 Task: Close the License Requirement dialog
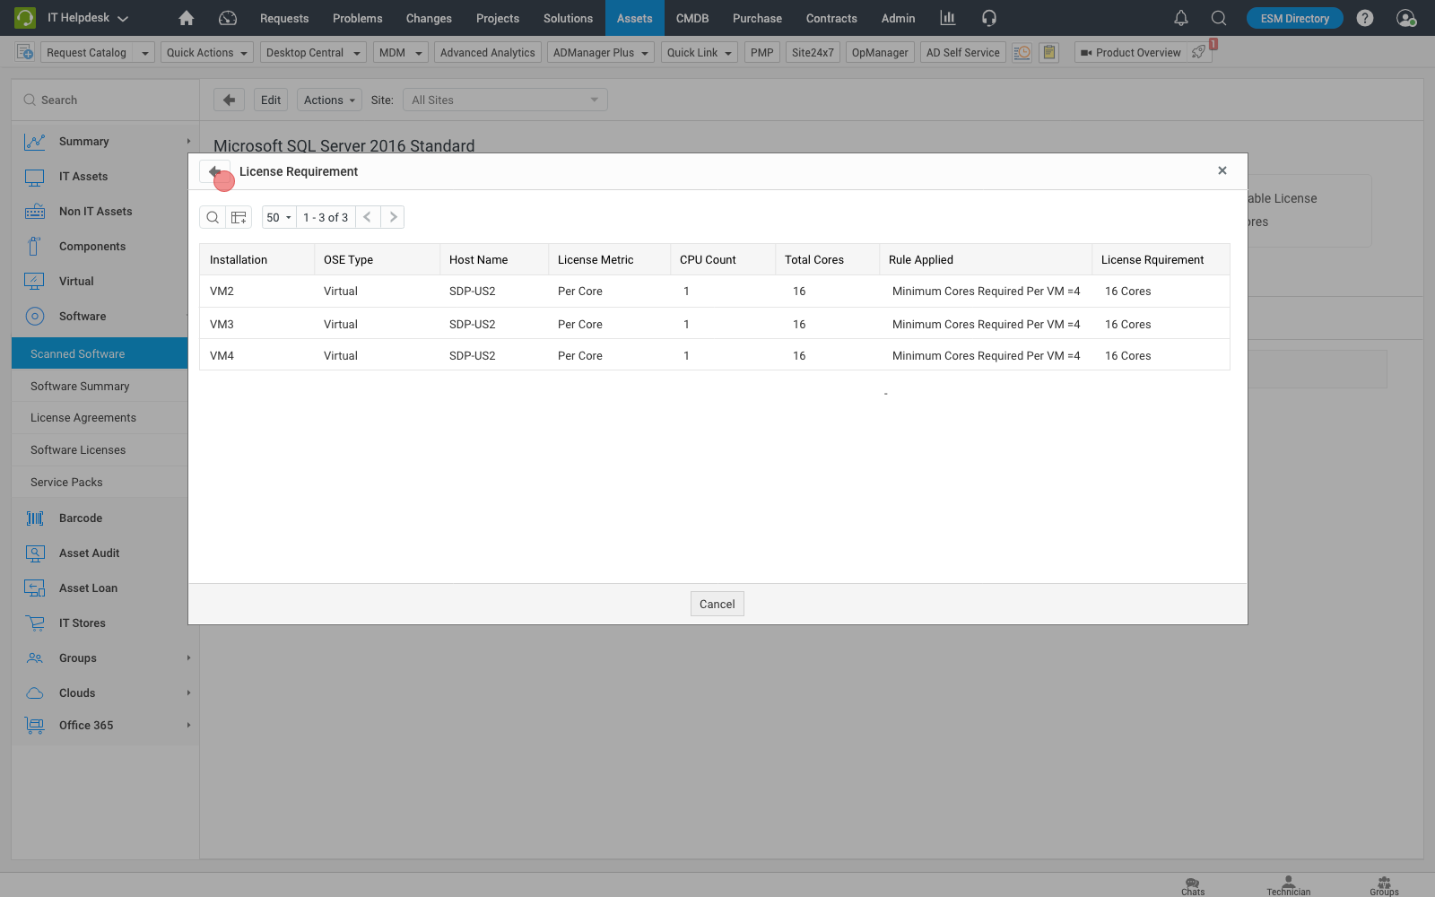(1222, 170)
